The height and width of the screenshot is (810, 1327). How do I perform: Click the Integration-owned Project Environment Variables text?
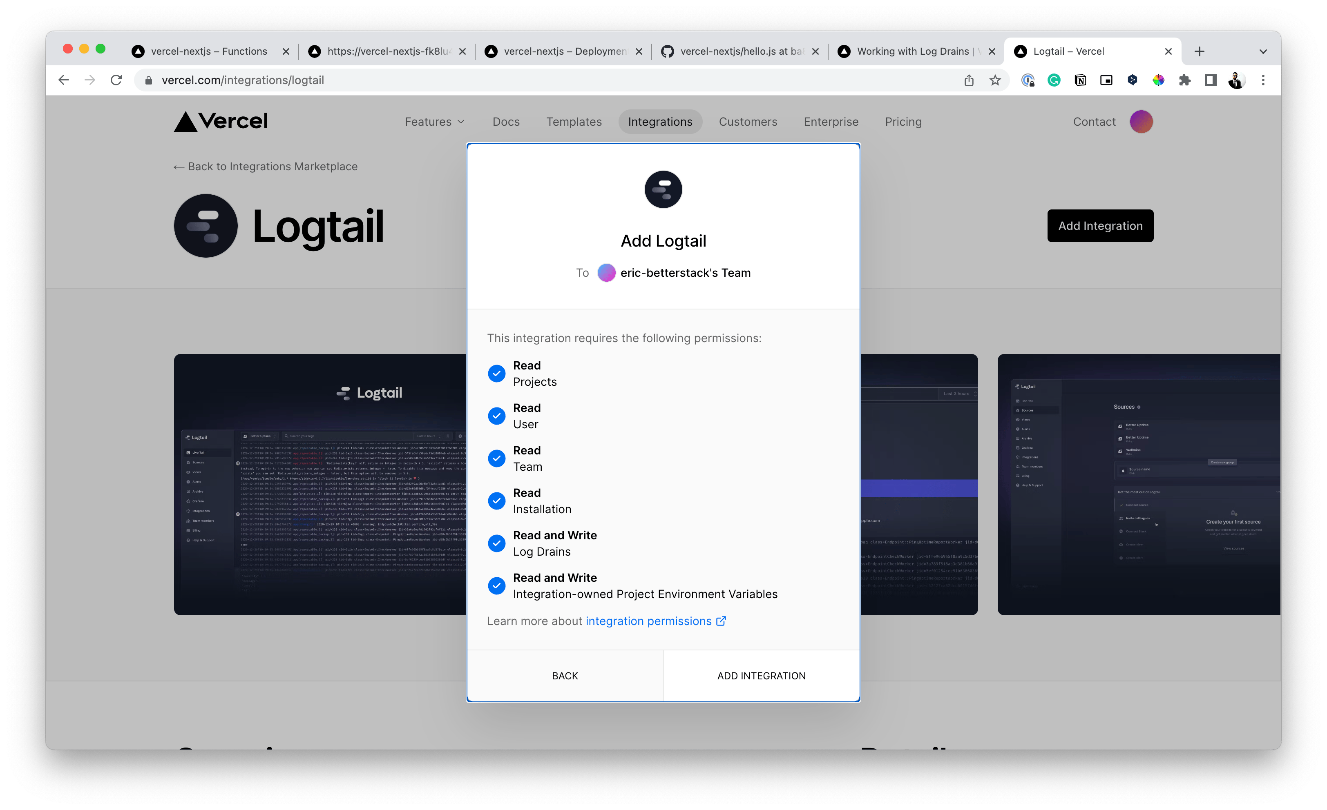click(x=645, y=594)
